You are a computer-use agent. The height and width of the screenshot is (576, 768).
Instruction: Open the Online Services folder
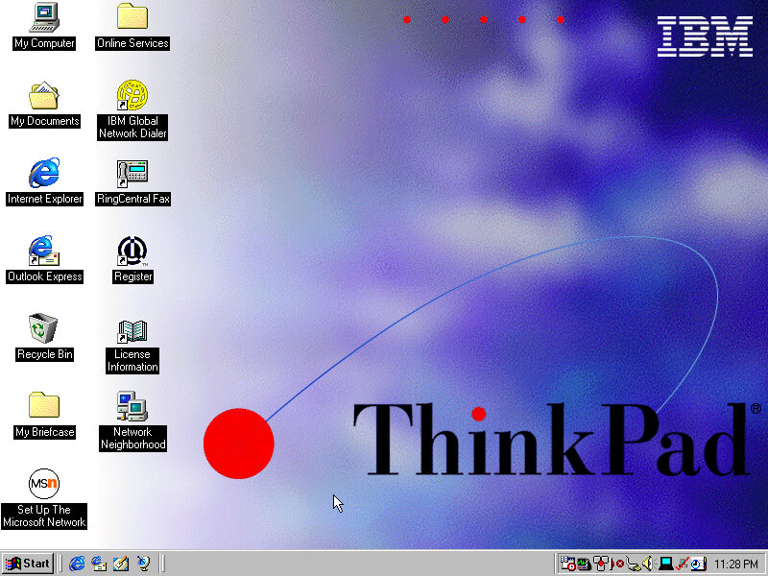[x=132, y=17]
